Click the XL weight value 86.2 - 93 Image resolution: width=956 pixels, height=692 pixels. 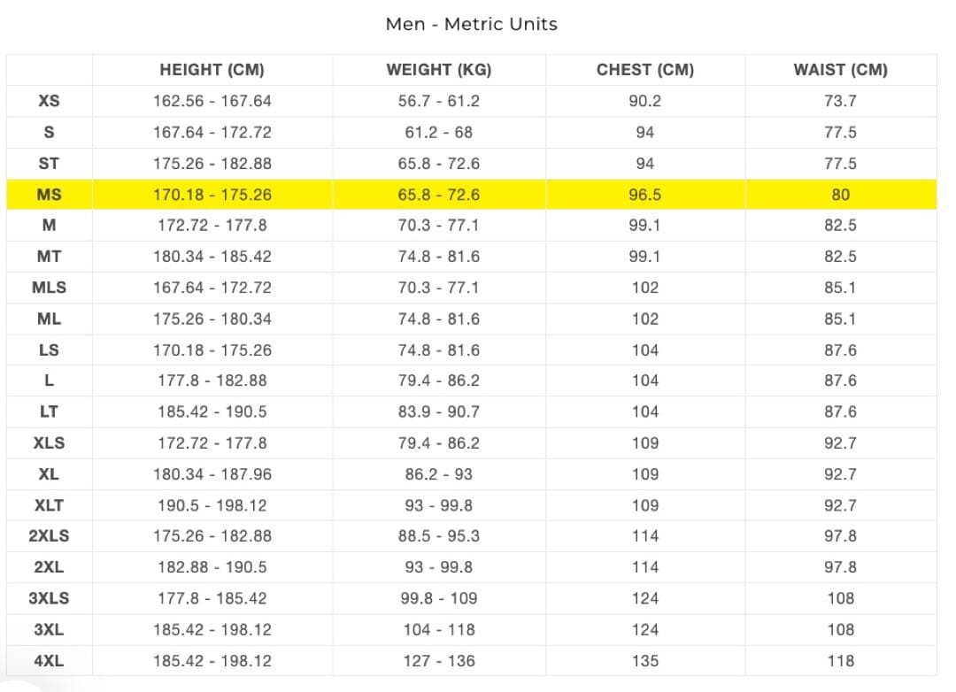pos(439,474)
